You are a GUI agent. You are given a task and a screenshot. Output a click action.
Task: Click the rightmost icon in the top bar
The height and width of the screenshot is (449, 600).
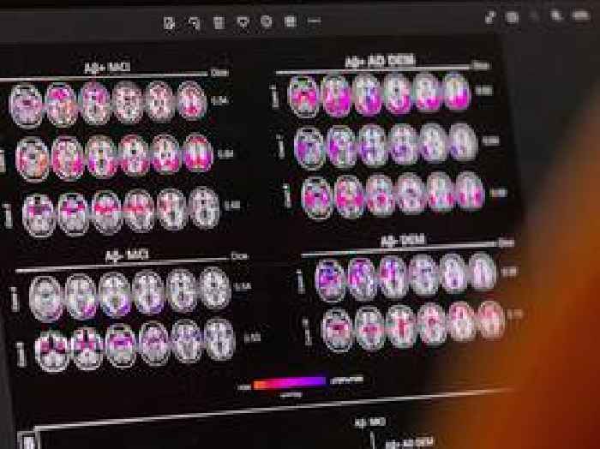click(579, 15)
